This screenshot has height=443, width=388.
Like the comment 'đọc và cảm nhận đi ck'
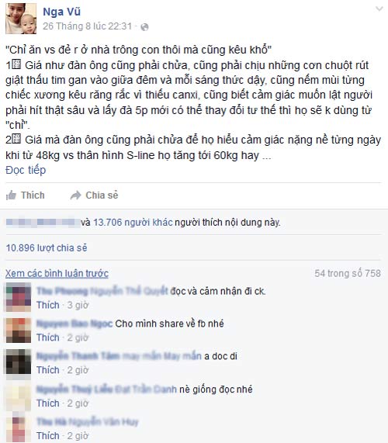[x=48, y=305]
